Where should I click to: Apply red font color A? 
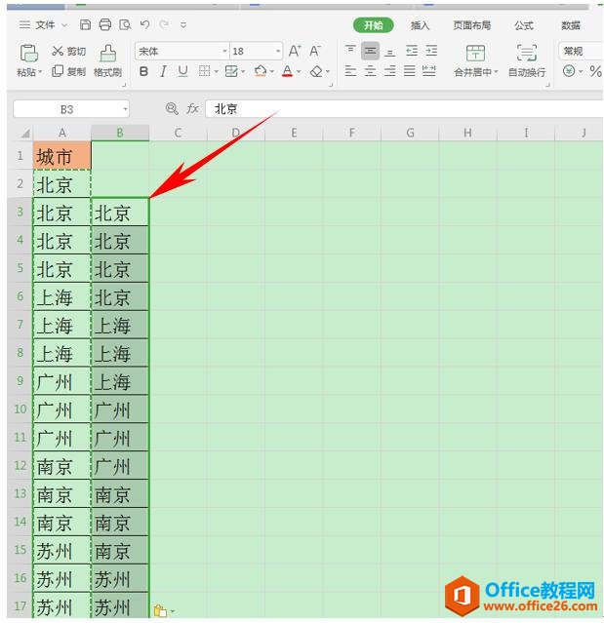[287, 71]
